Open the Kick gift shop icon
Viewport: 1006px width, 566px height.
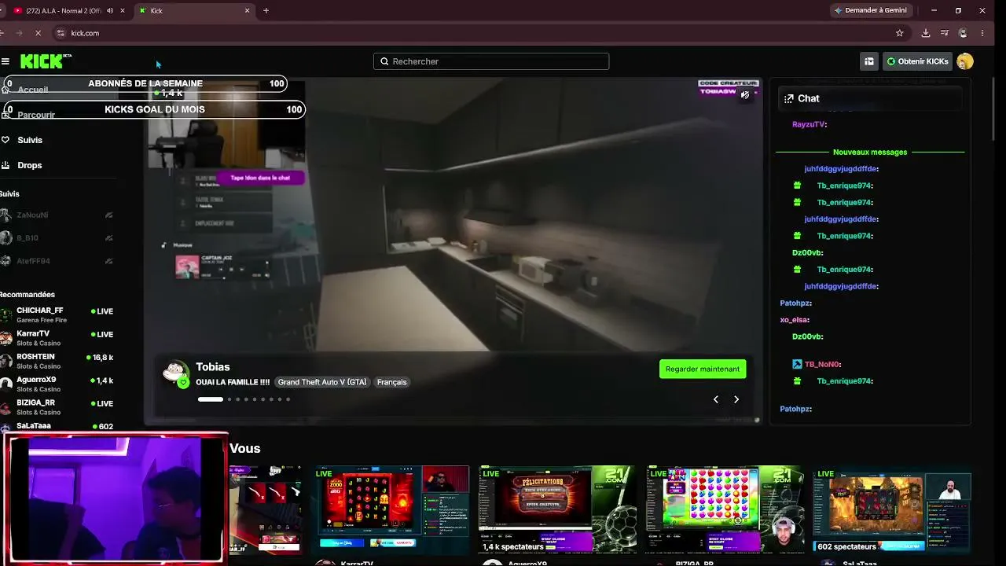coord(869,61)
